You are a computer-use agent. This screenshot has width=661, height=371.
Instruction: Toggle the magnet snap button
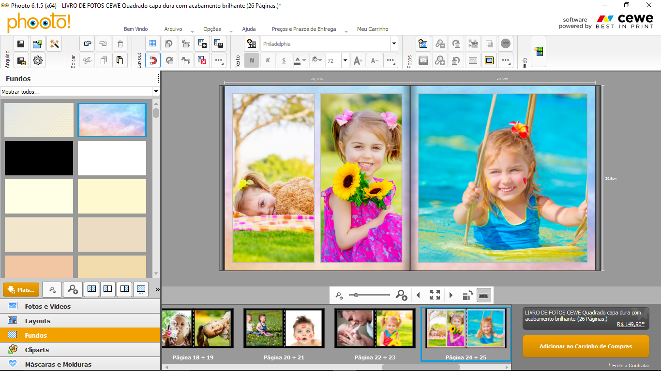[x=152, y=60]
